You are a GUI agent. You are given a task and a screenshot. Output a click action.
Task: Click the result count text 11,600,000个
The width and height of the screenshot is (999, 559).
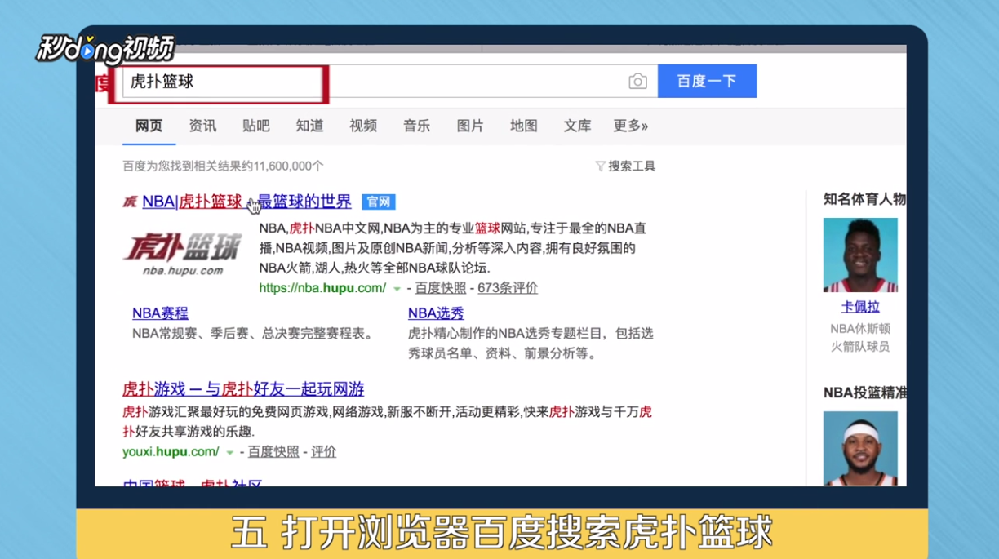click(288, 166)
